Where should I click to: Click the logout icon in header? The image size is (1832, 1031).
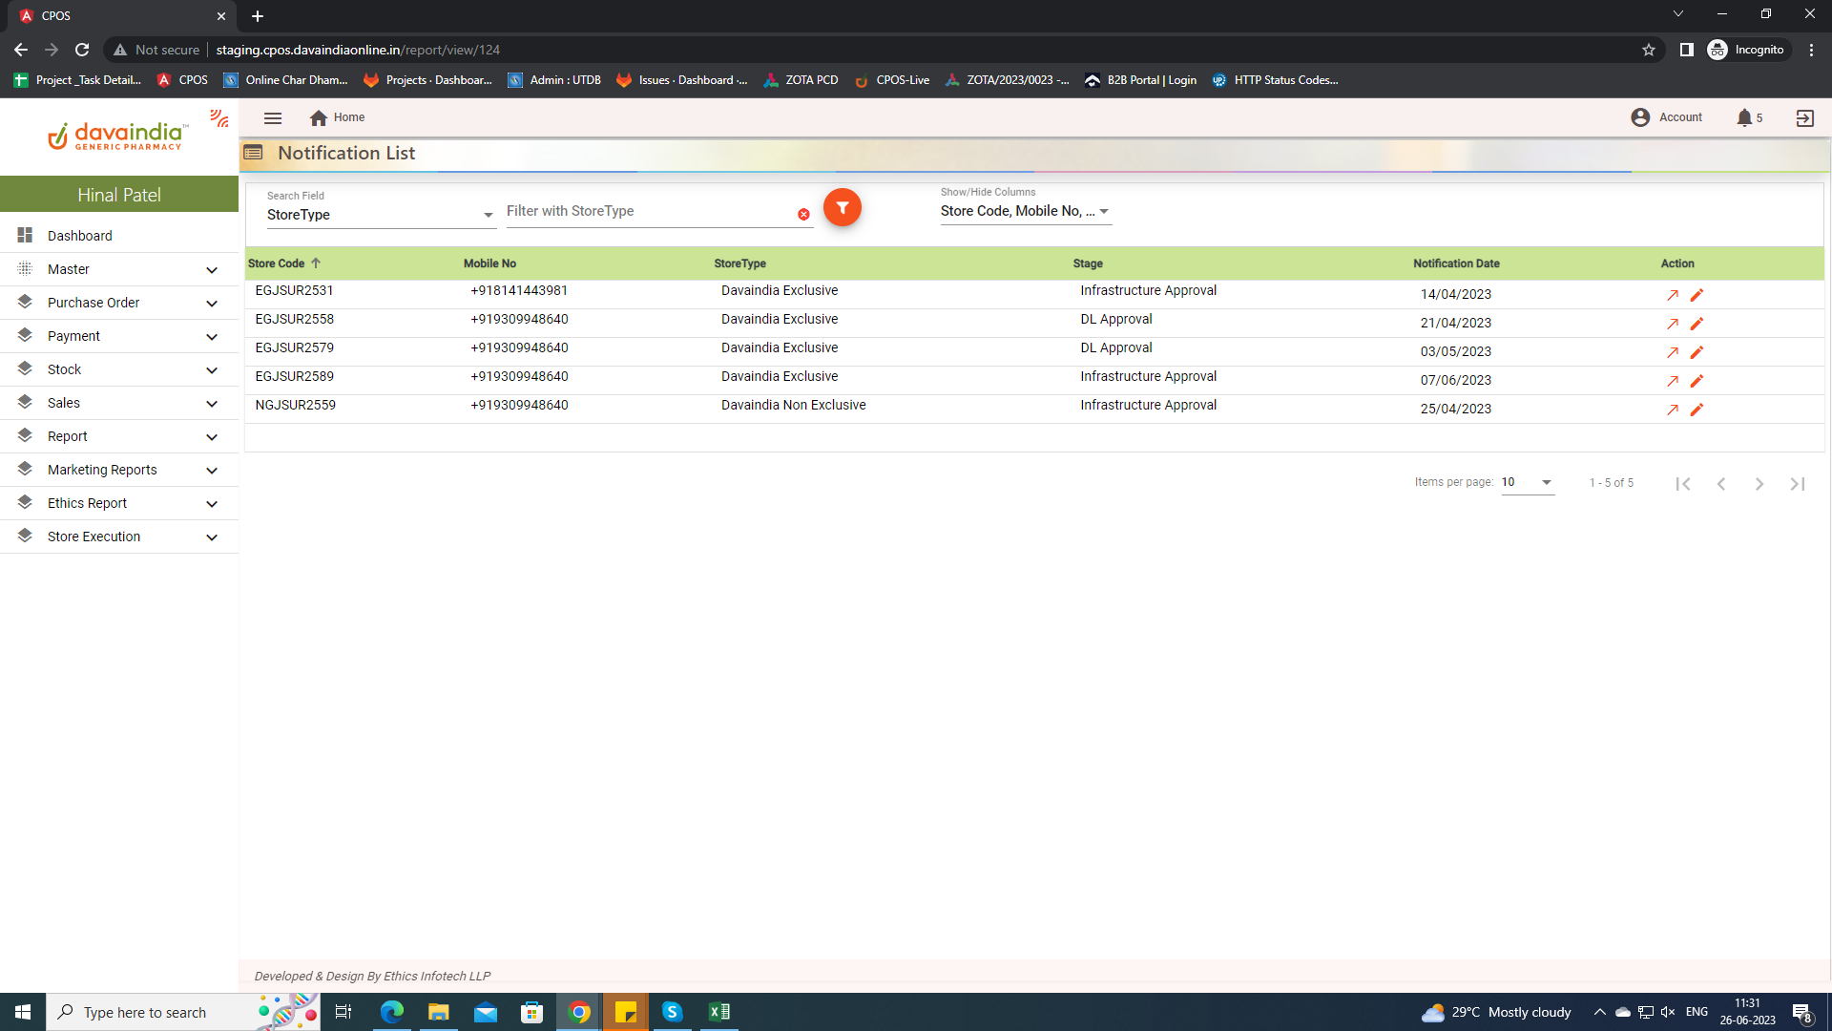coord(1804,118)
